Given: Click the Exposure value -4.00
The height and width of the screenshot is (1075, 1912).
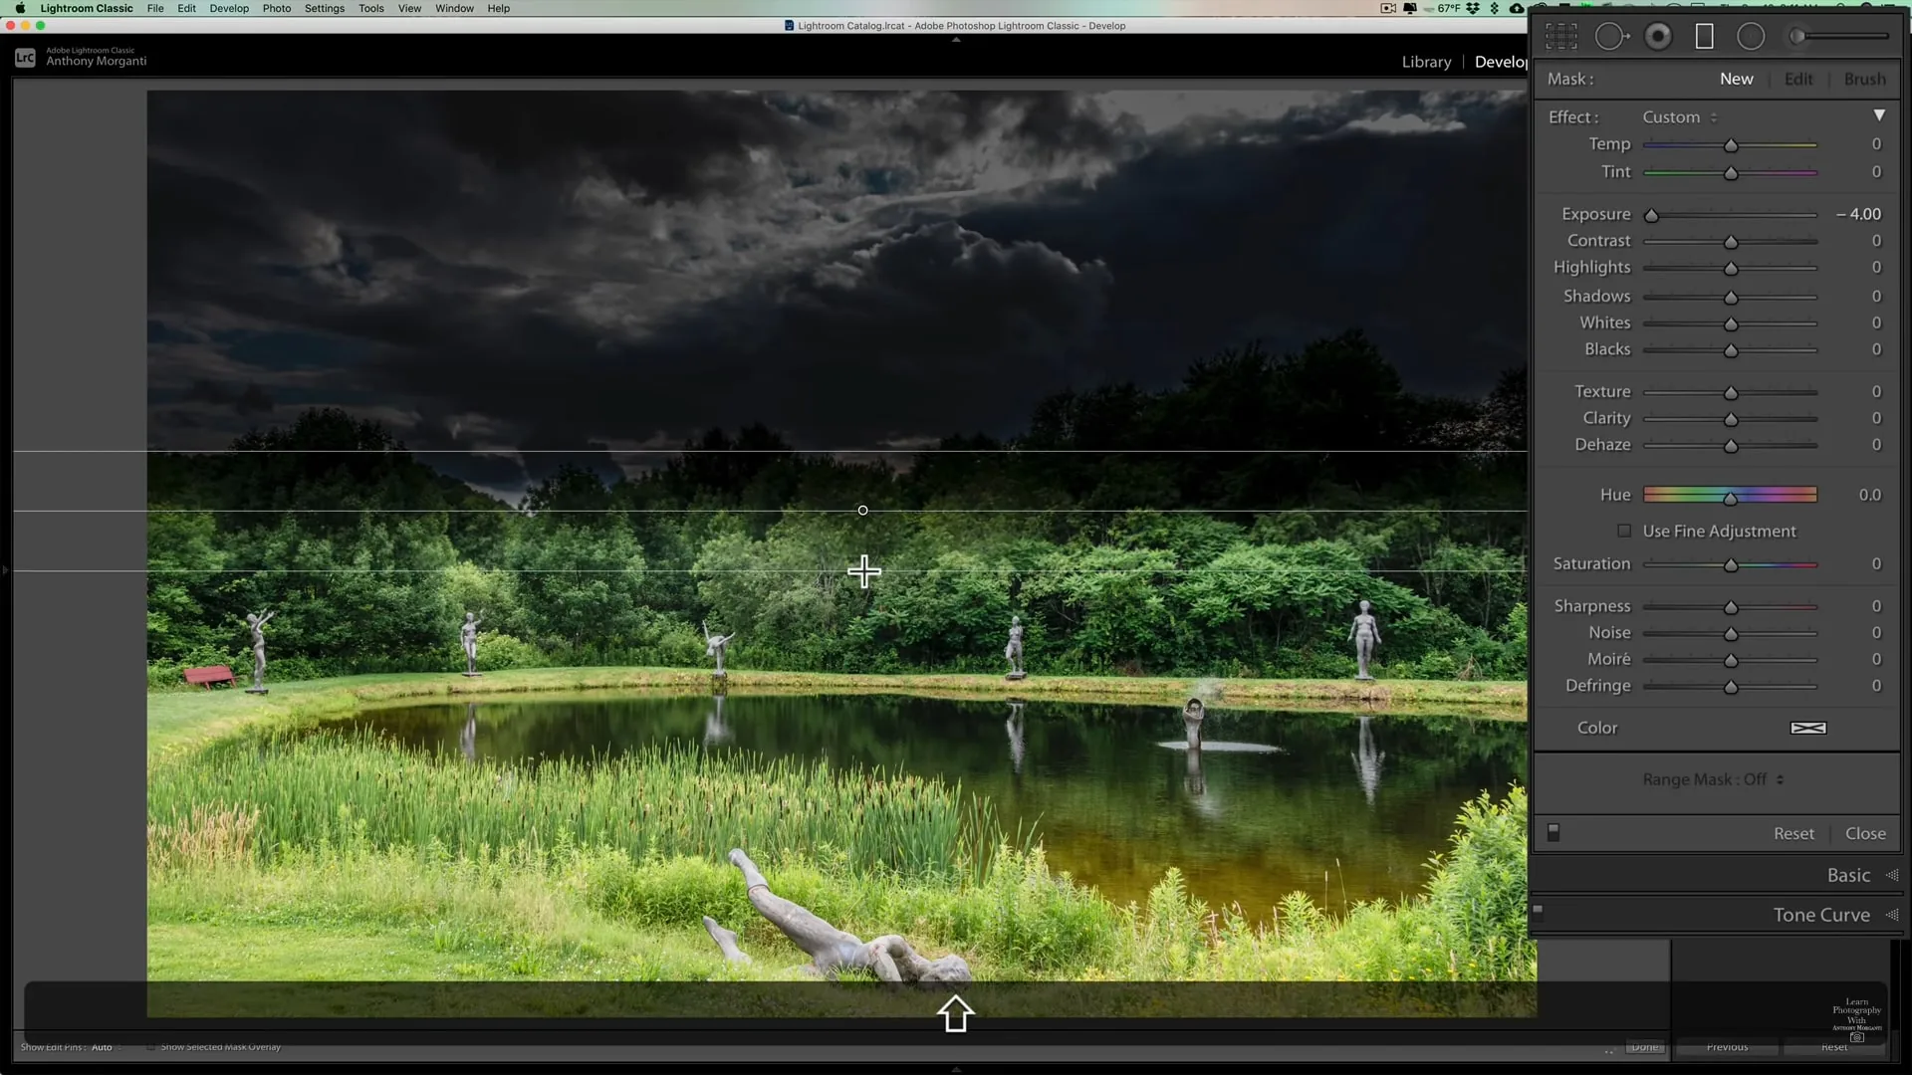Looking at the screenshot, I should coord(1858,214).
